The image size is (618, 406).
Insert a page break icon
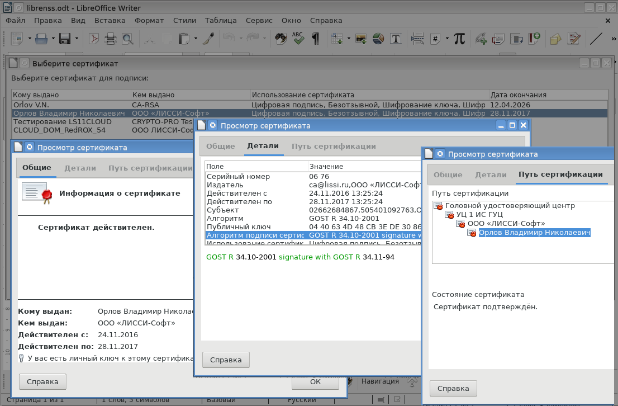418,39
